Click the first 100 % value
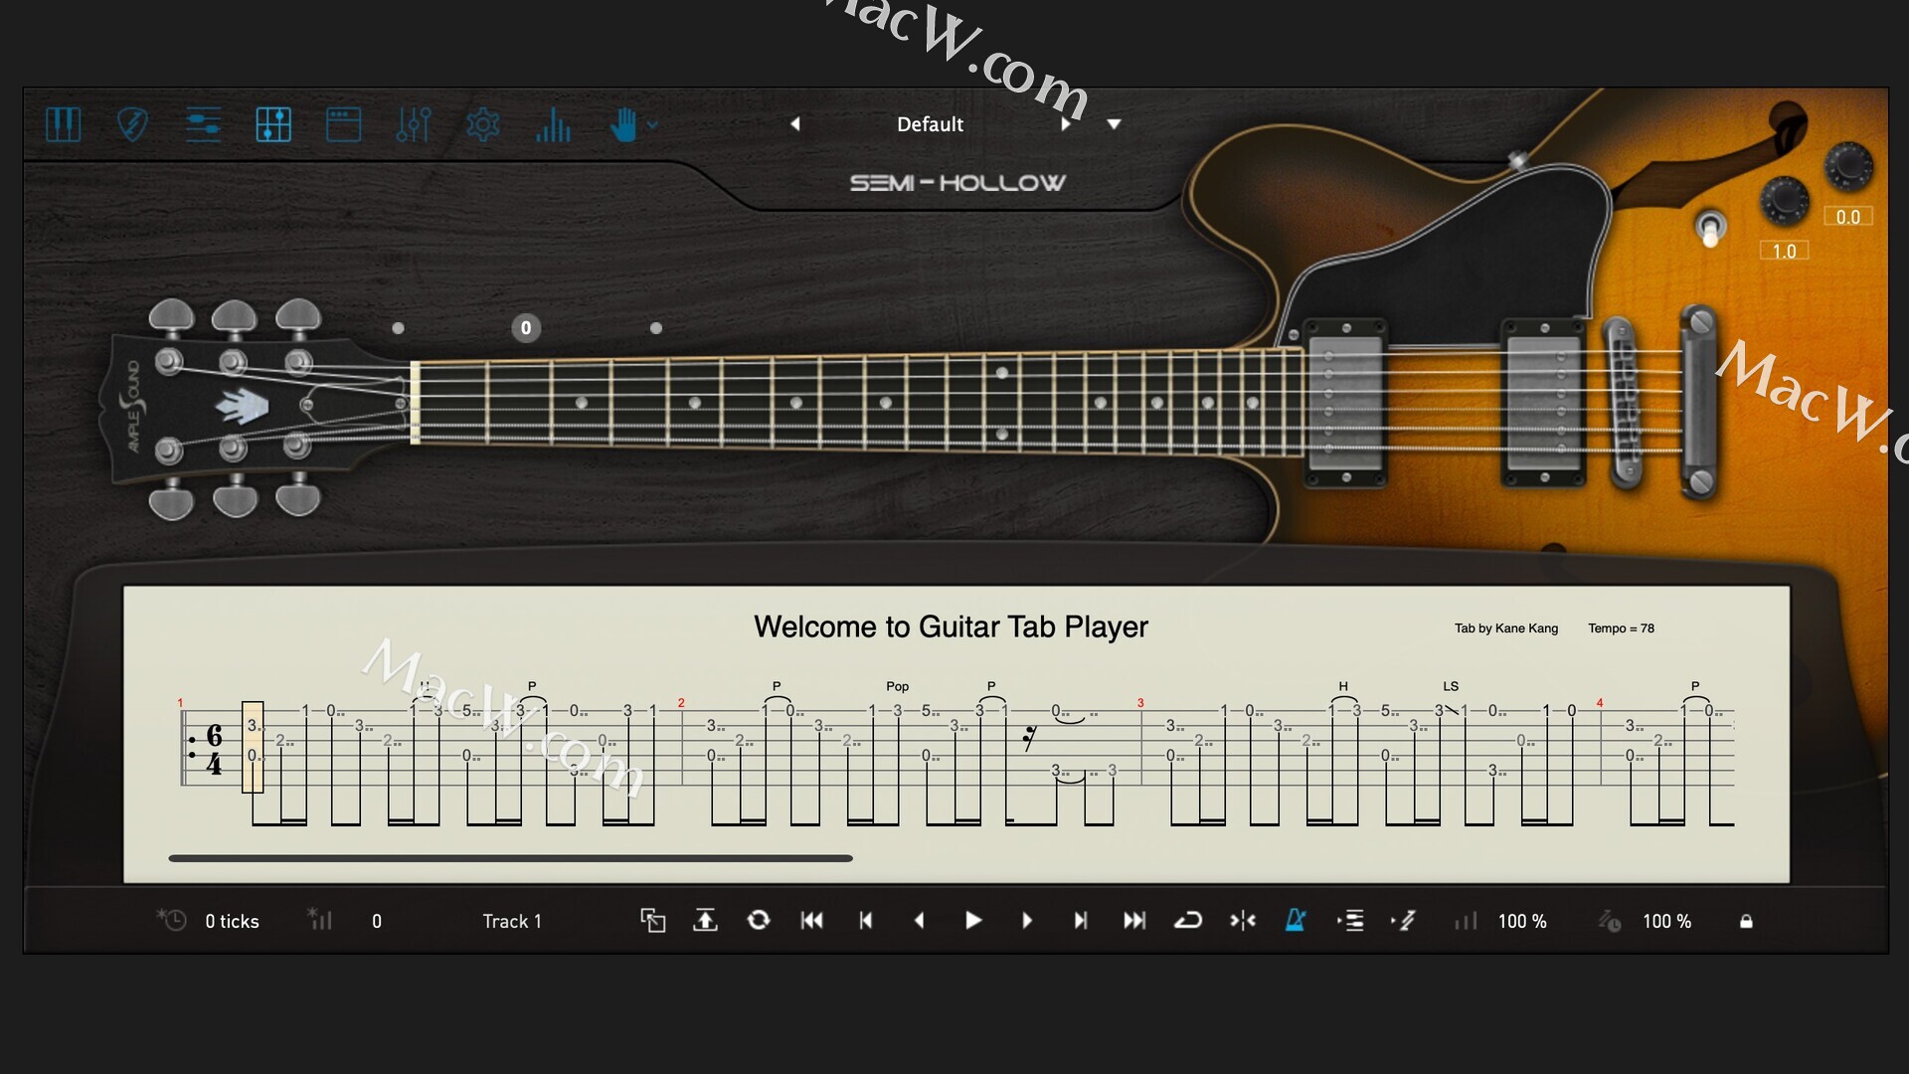The width and height of the screenshot is (1909, 1074). [x=1522, y=922]
